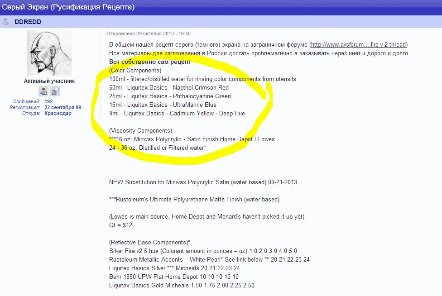Click the line '9ml - Liquitex Basics - Cadmium Yellow - Deep Hue'
Image resolution: width=442 pixels, height=296 pixels.
177,113
